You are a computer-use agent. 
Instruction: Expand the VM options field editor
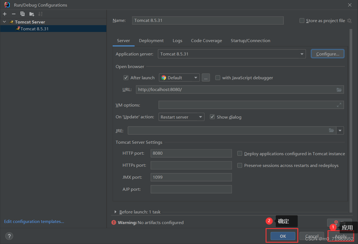click(339, 105)
